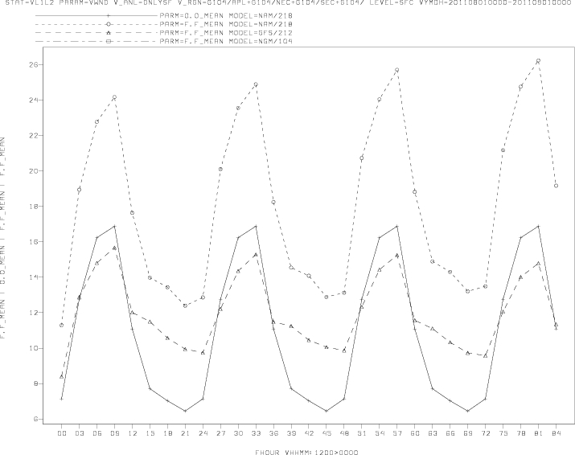Click x-axis tick label 39
This screenshot has height=455, width=575.
tap(291, 433)
